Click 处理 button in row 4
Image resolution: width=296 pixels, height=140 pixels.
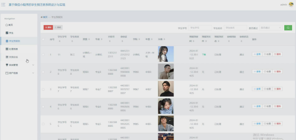pos(267,106)
